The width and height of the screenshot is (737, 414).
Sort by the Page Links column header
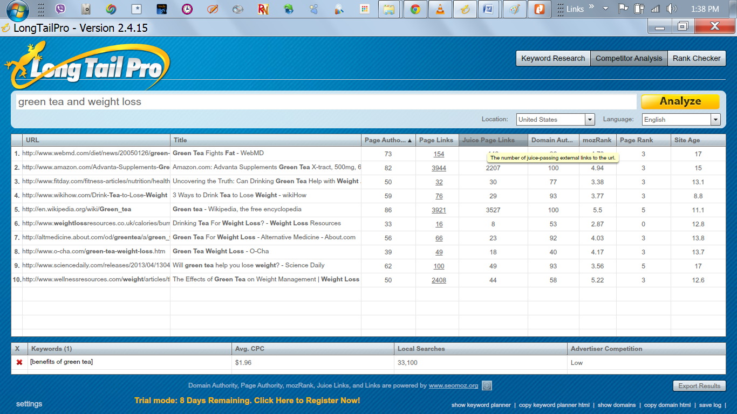[x=437, y=140]
